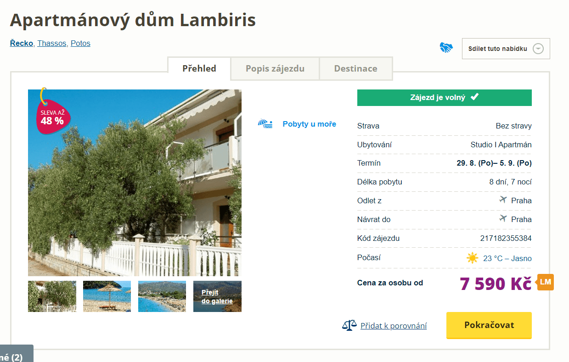The image size is (569, 362).
Task: Click the handshake icon near share button
Action: coord(446,48)
